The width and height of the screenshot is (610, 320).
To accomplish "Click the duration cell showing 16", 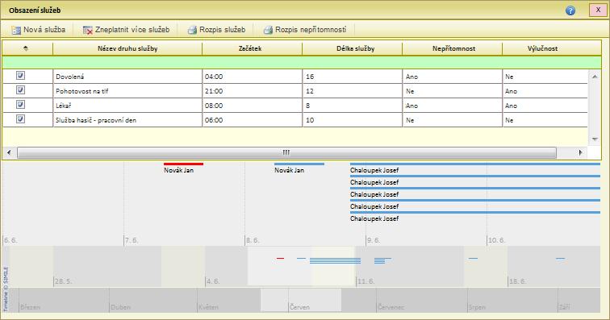I will (x=353, y=77).
